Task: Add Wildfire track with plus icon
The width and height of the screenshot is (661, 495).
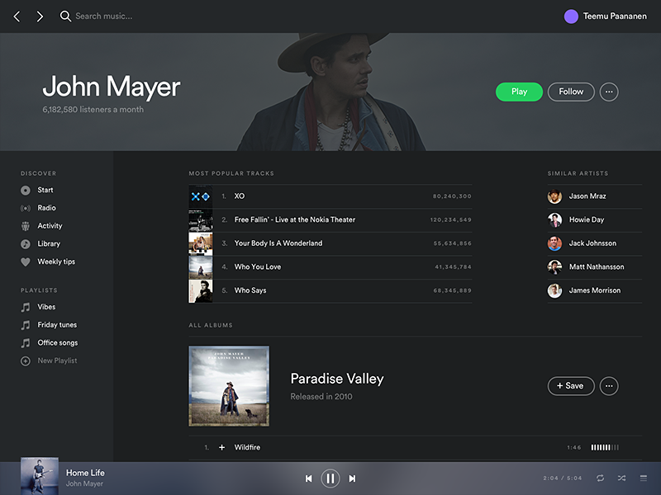Action: (221, 447)
